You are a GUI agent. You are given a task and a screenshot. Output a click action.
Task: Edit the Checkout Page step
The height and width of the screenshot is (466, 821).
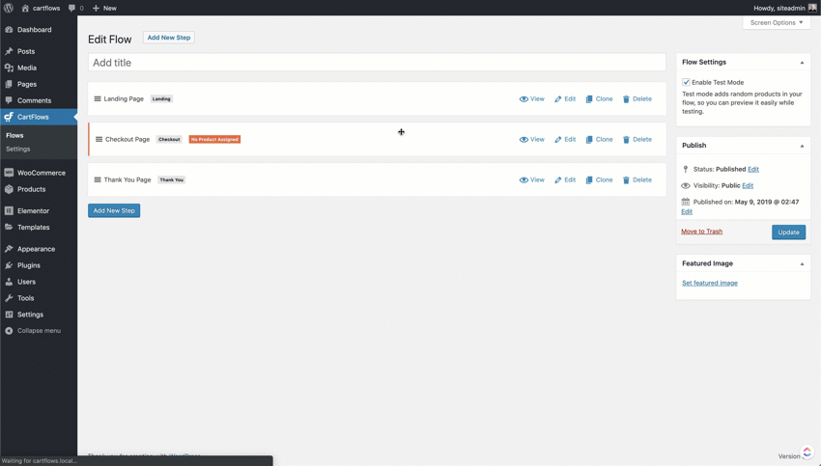point(565,139)
